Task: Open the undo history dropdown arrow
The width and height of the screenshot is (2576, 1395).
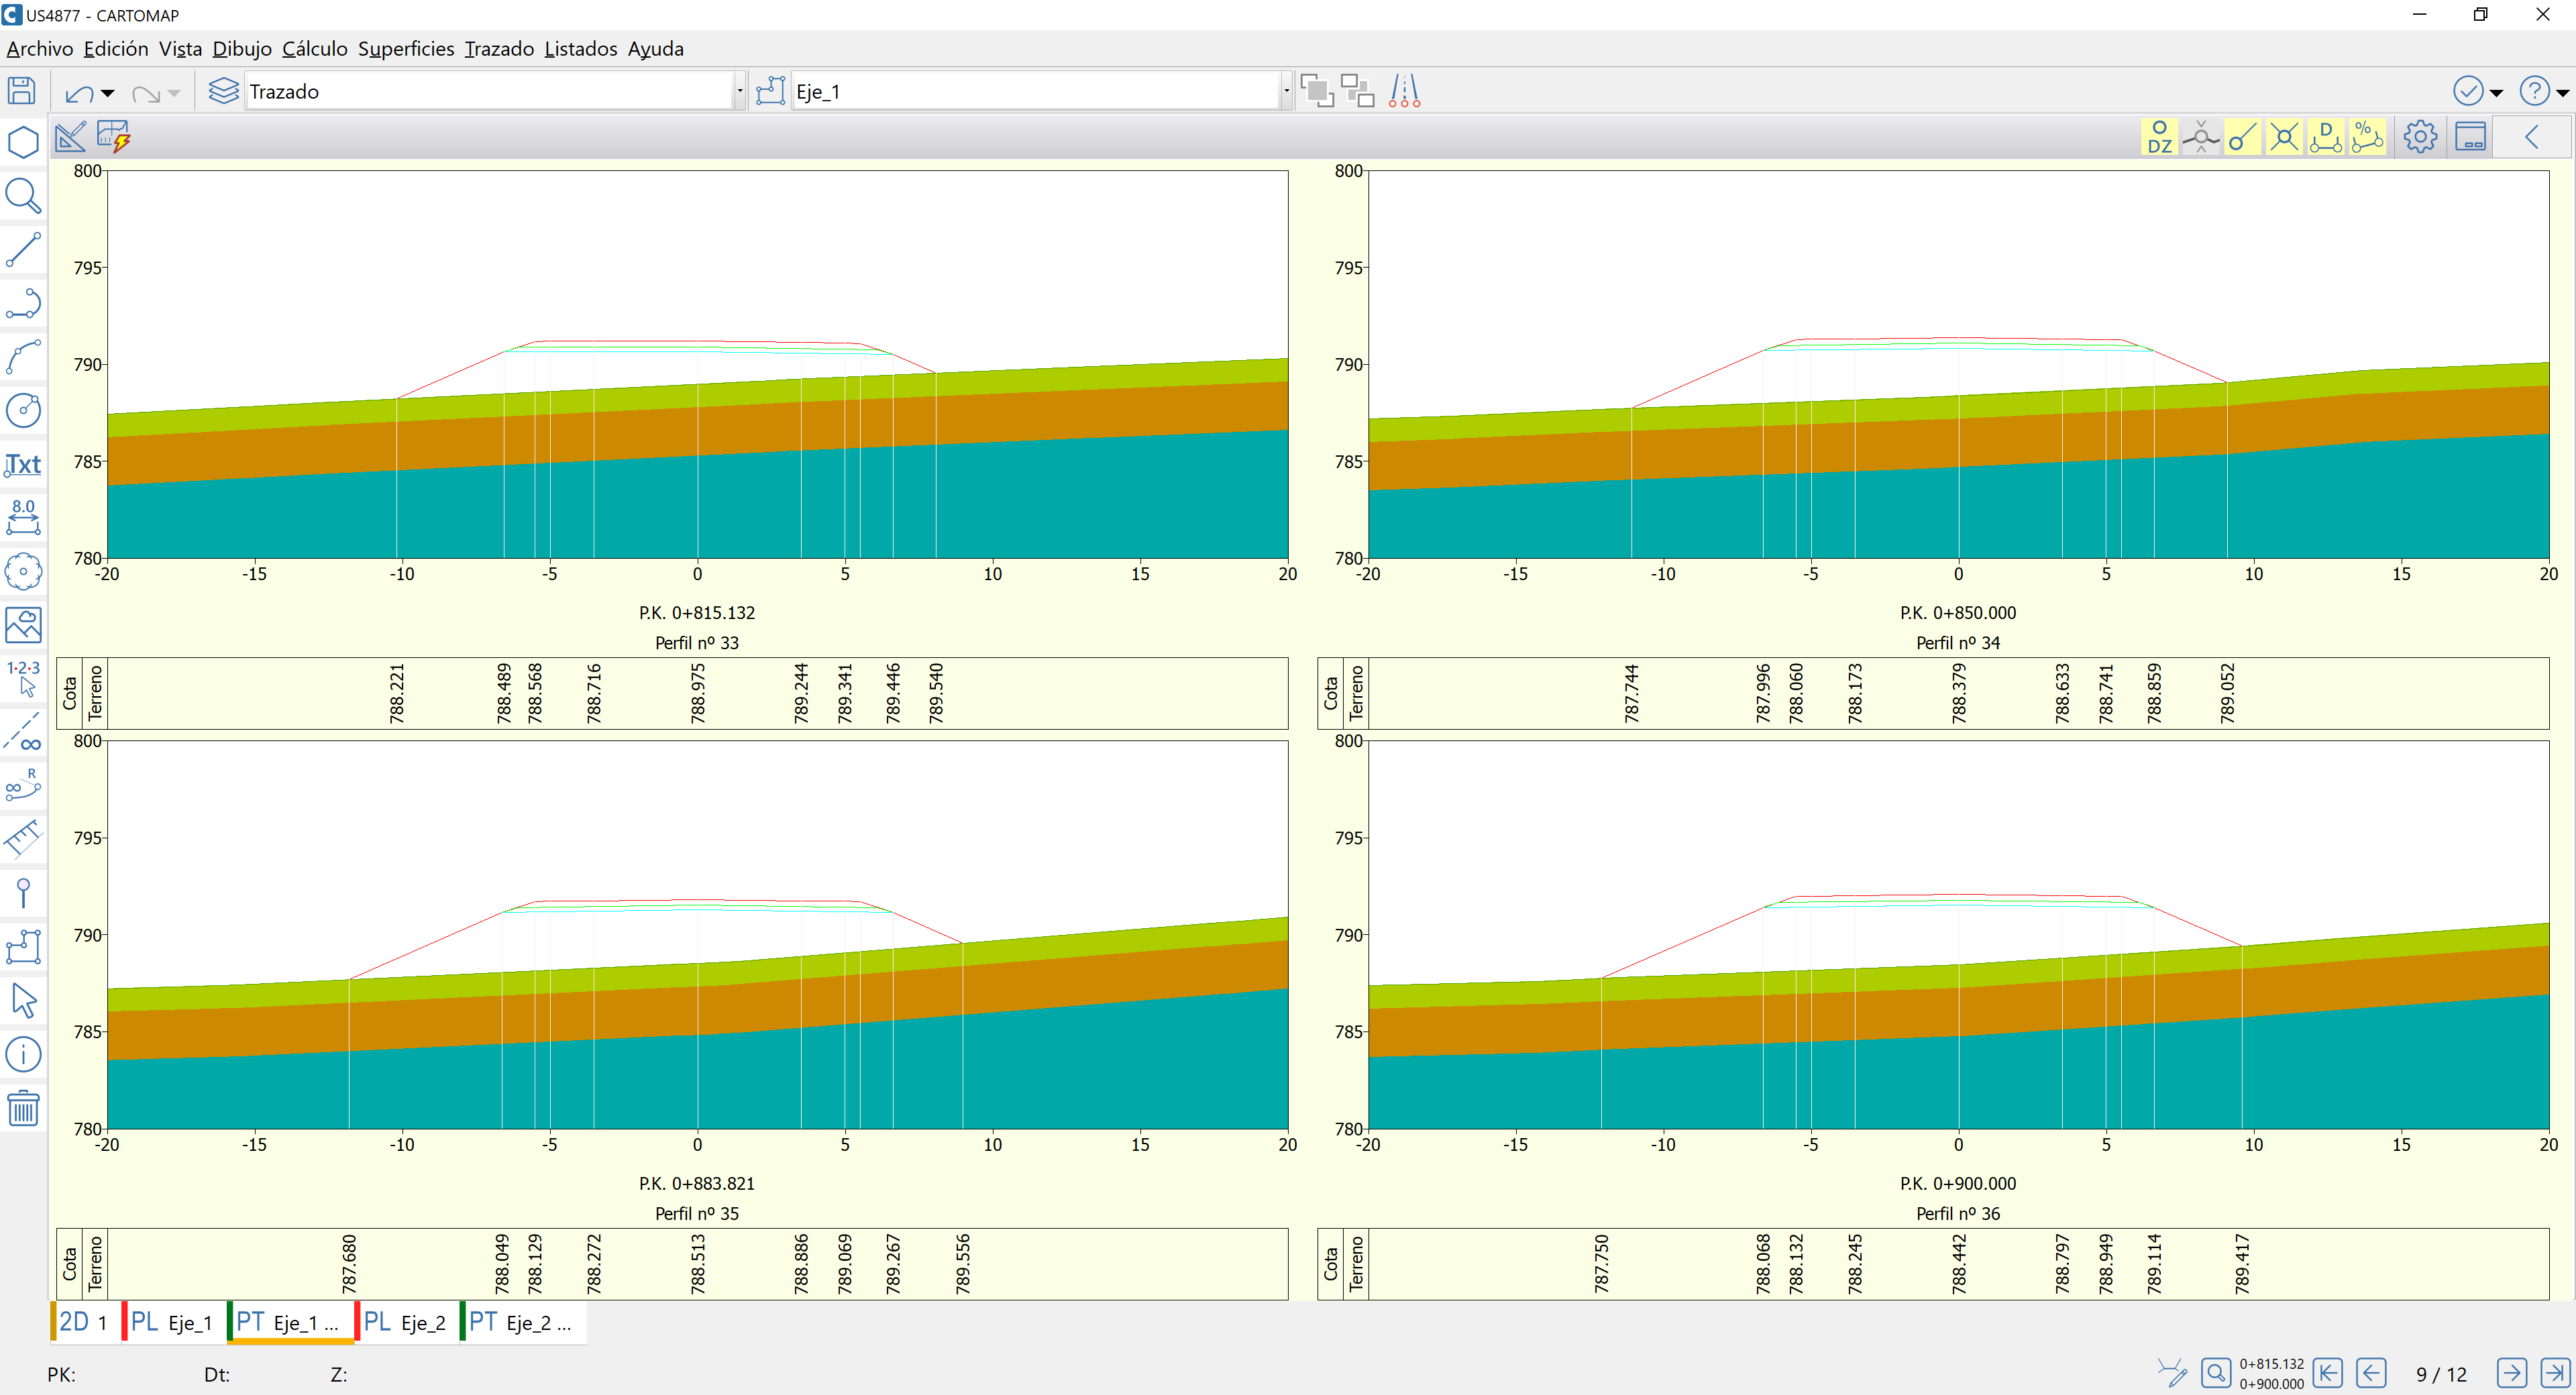Action: [x=108, y=93]
